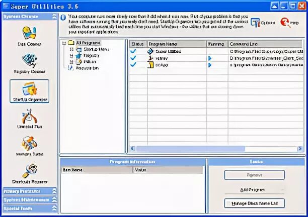Click the command line cell of the second row
308x217 pixels.
pos(266,58)
